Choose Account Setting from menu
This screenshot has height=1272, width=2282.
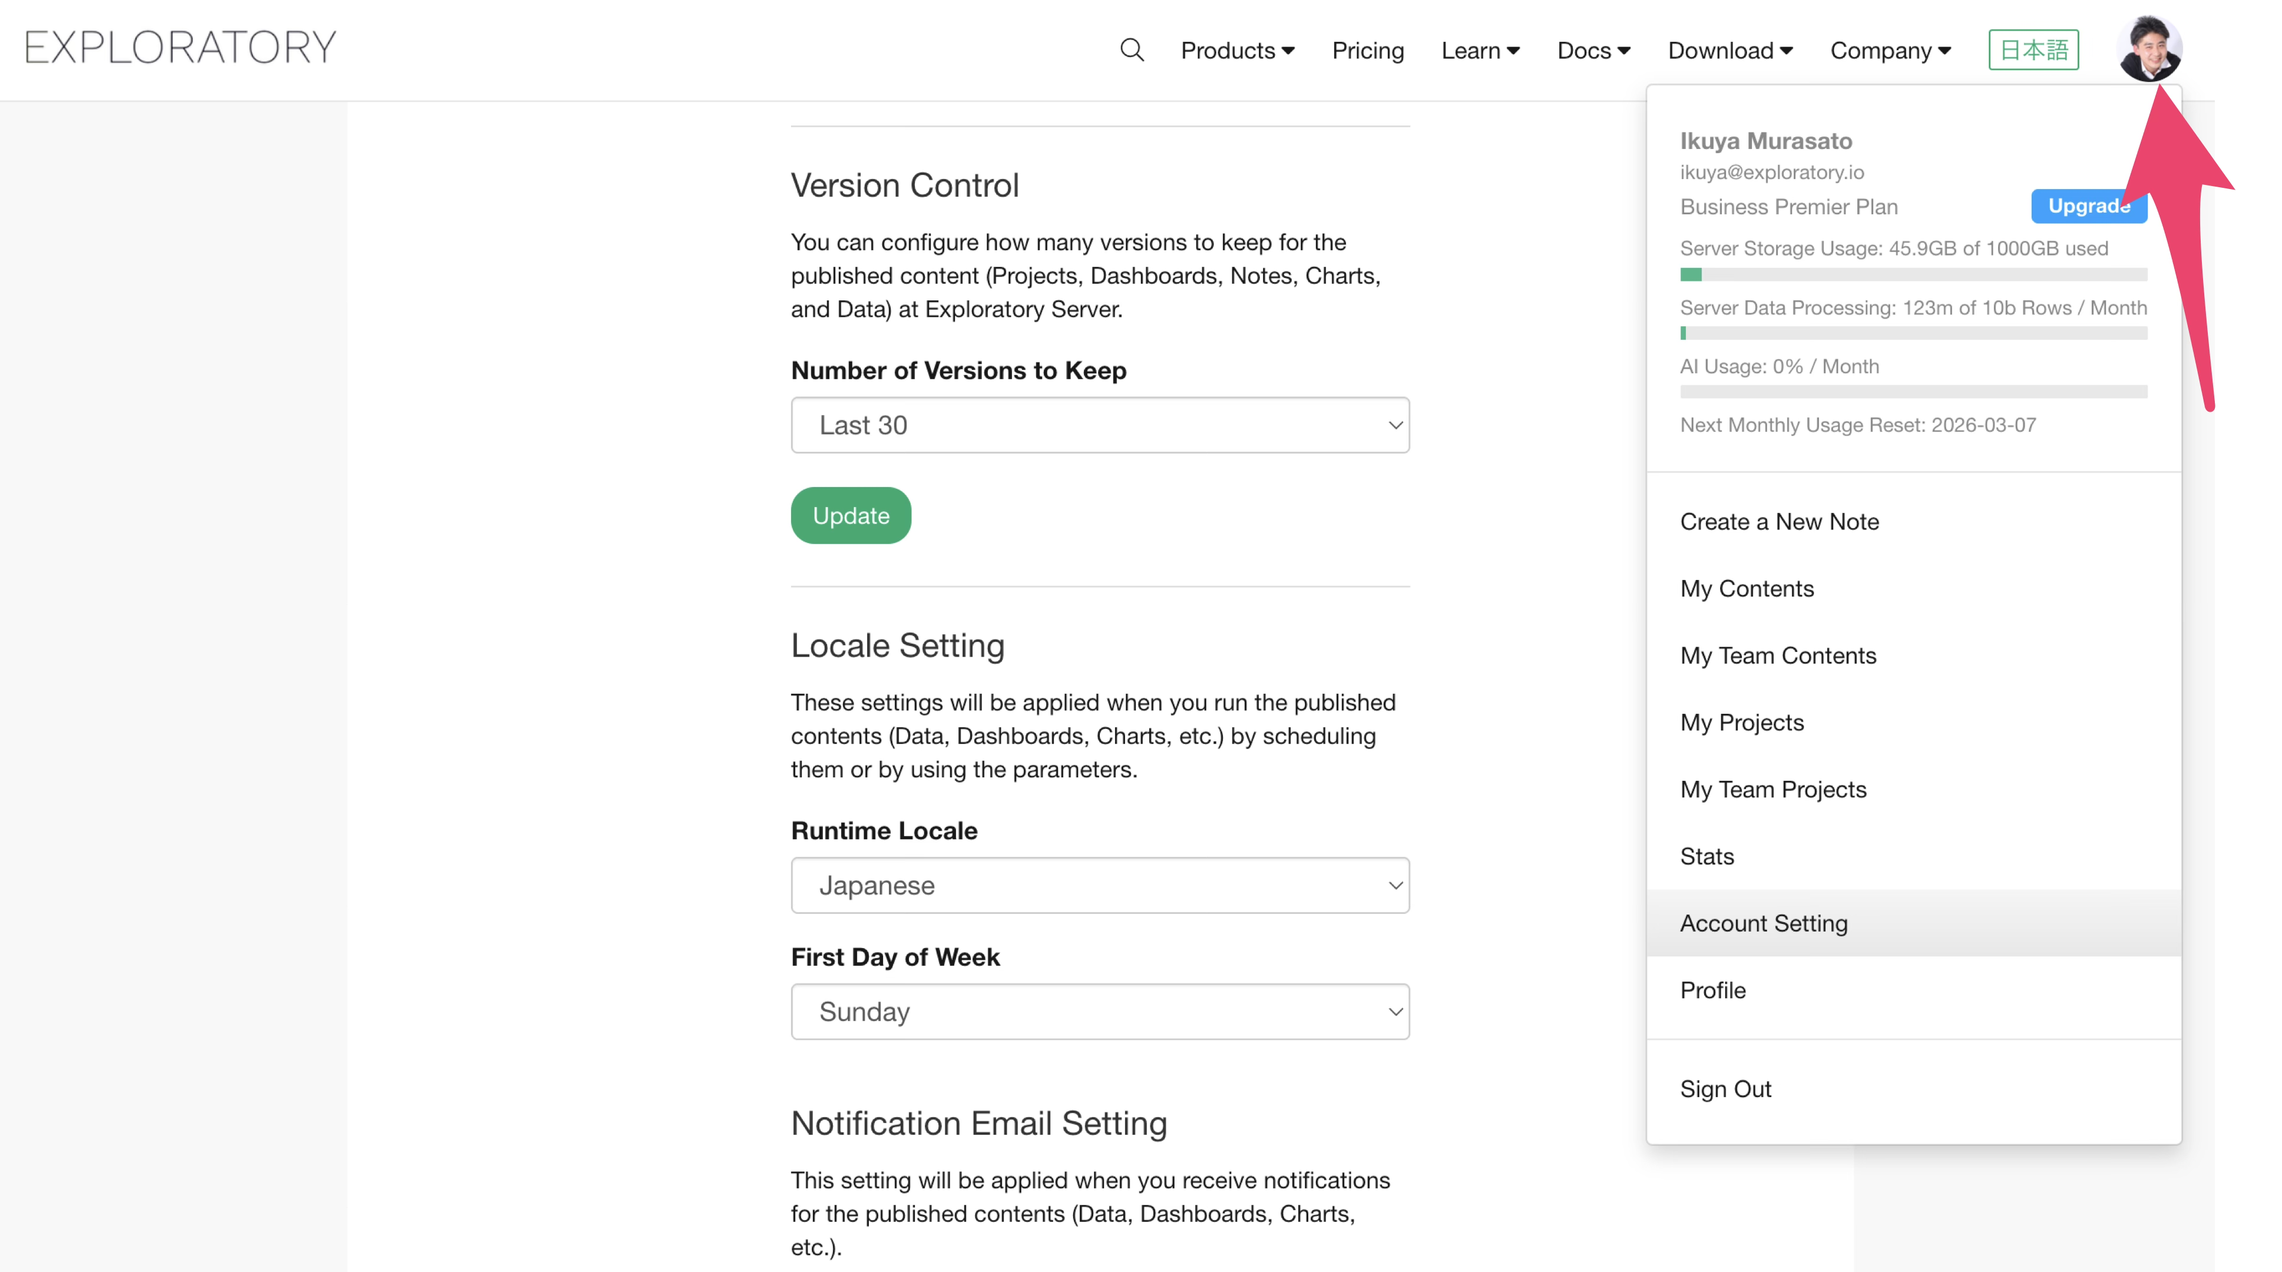[x=1763, y=923]
